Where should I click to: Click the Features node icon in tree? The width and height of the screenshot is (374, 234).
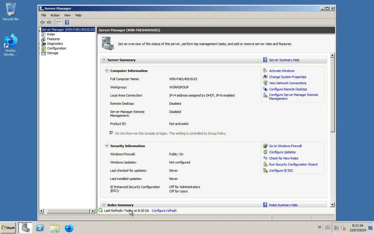(x=44, y=39)
